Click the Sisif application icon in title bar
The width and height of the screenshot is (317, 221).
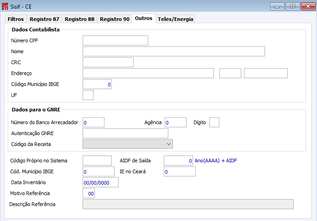coord(5,6)
